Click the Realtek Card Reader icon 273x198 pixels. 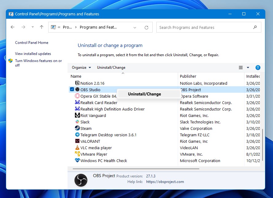[77, 102]
